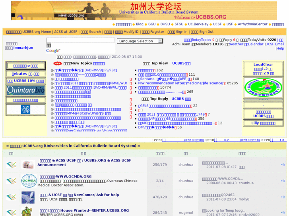Open the Lilly sidebar link
Image resolution: width=289 pixels, height=216 pixels.
click(x=263, y=123)
